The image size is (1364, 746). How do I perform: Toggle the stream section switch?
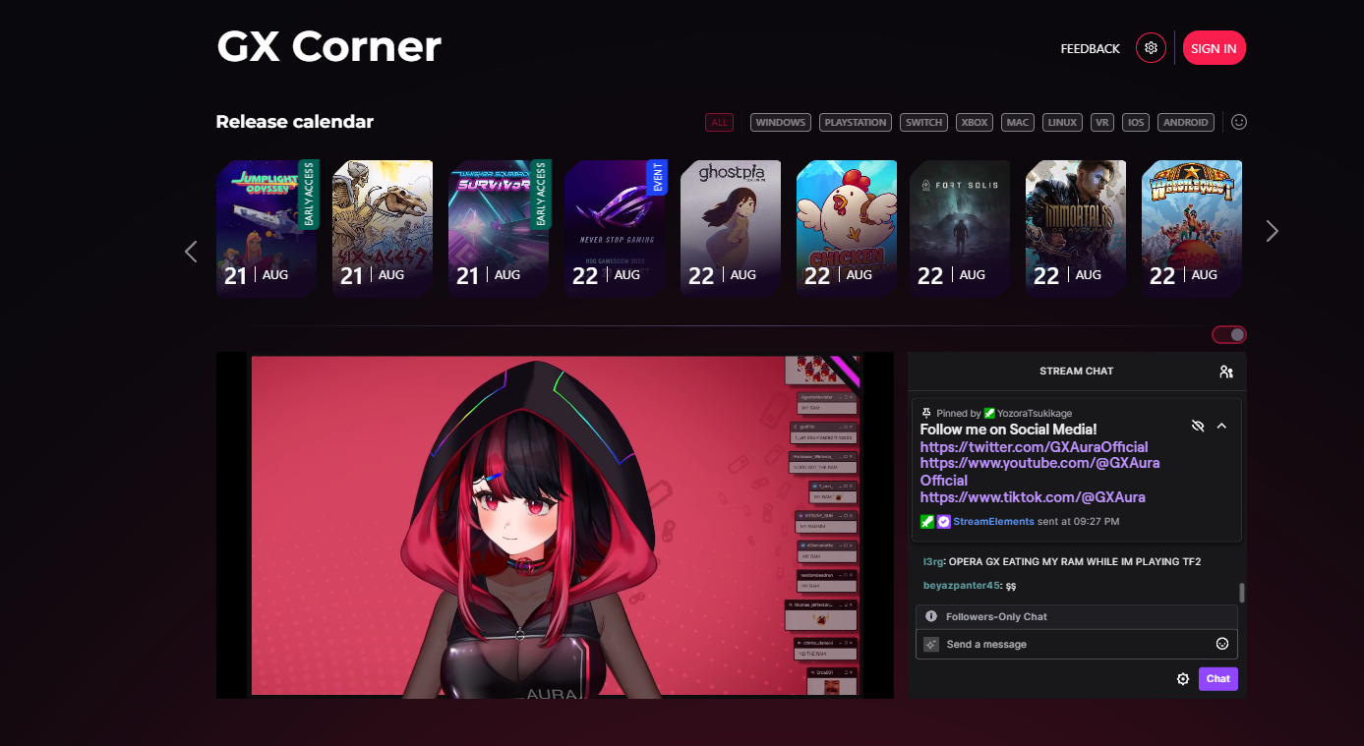[1229, 335]
